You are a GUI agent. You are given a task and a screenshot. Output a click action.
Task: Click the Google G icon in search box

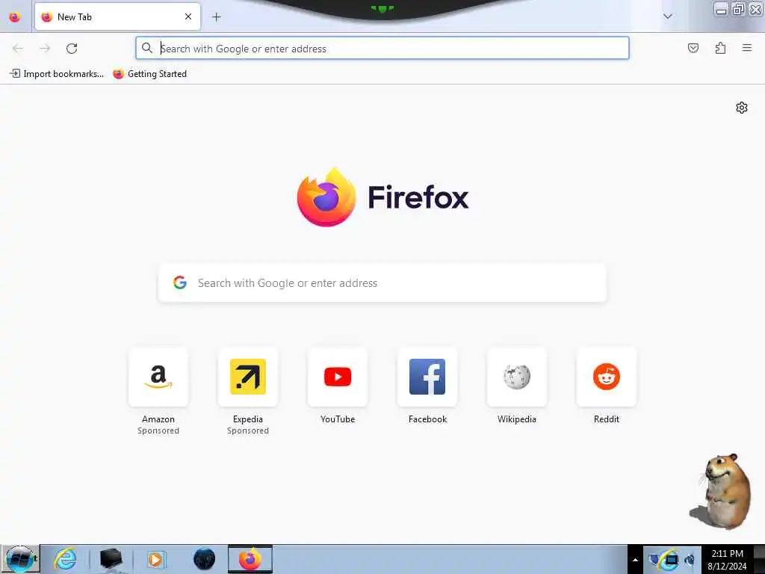(x=180, y=283)
